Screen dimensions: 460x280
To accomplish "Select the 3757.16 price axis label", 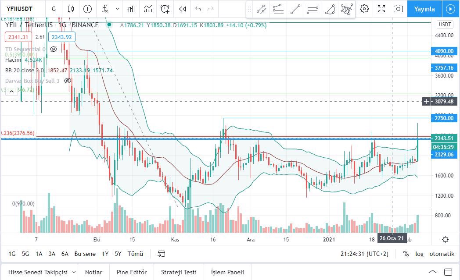I will click(x=444, y=67).
